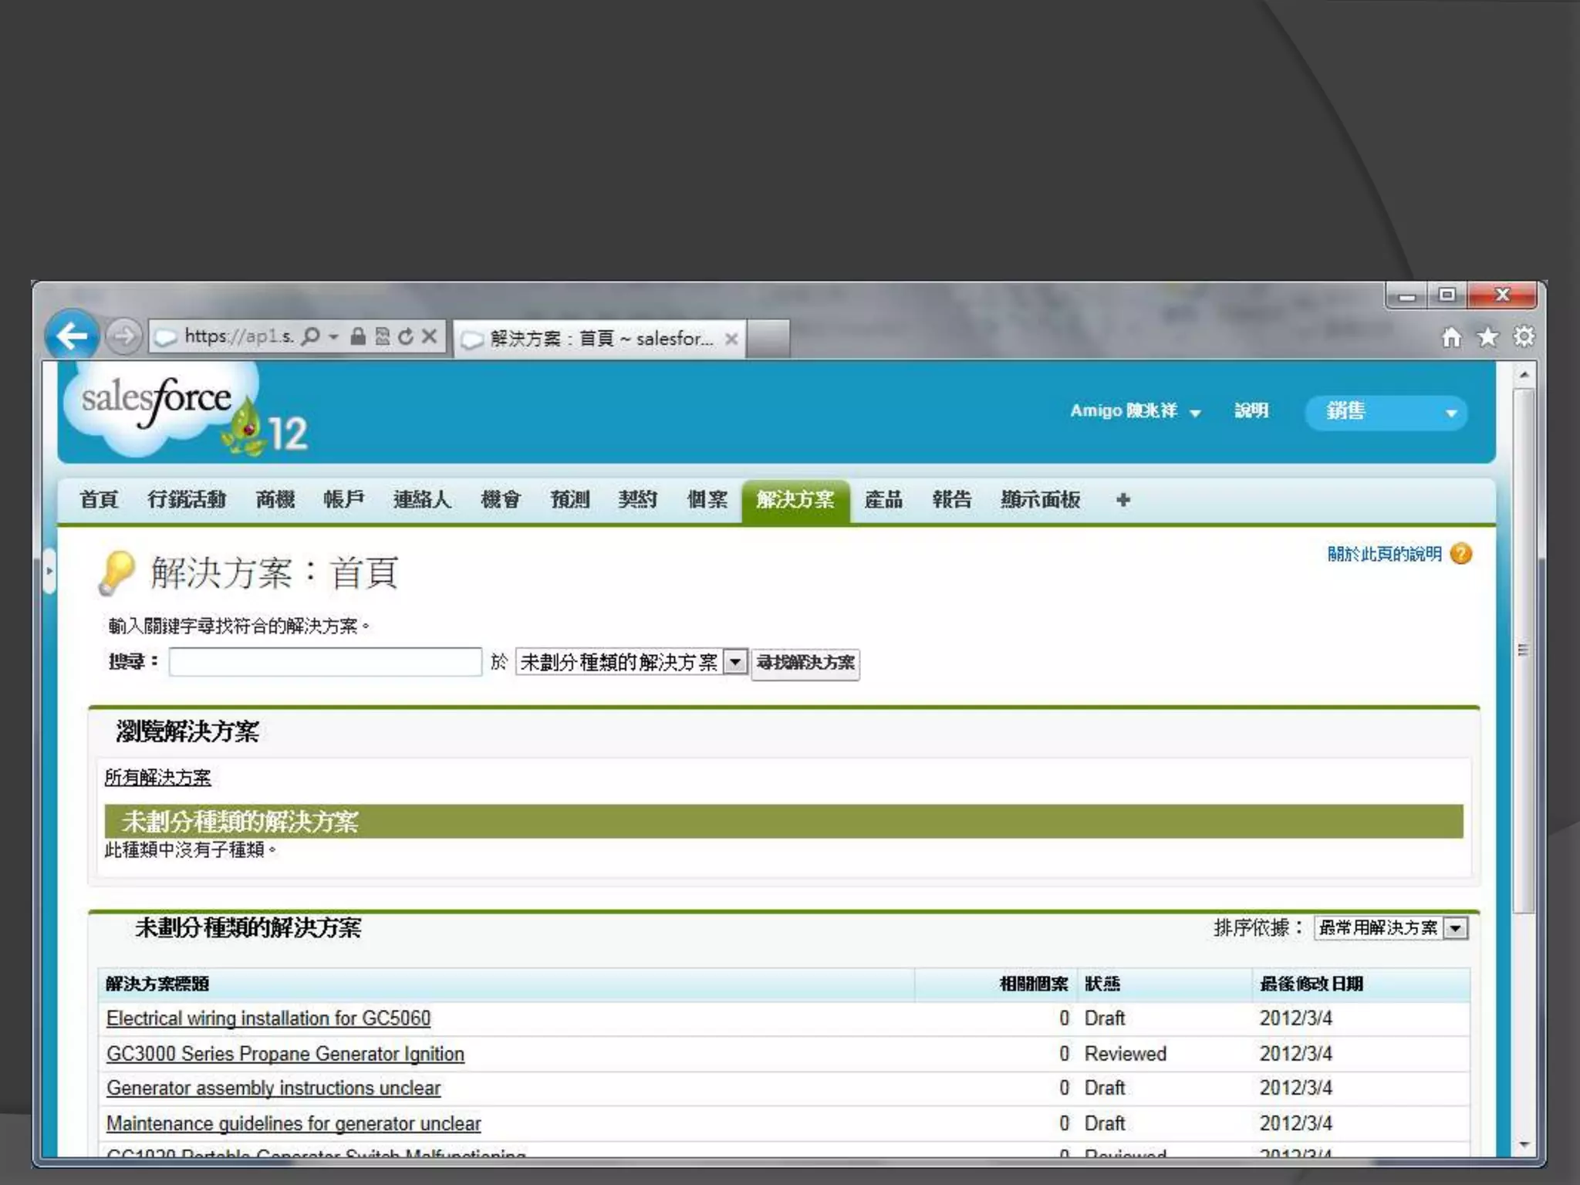Open the browser home icon
This screenshot has width=1580, height=1185.
[1451, 337]
